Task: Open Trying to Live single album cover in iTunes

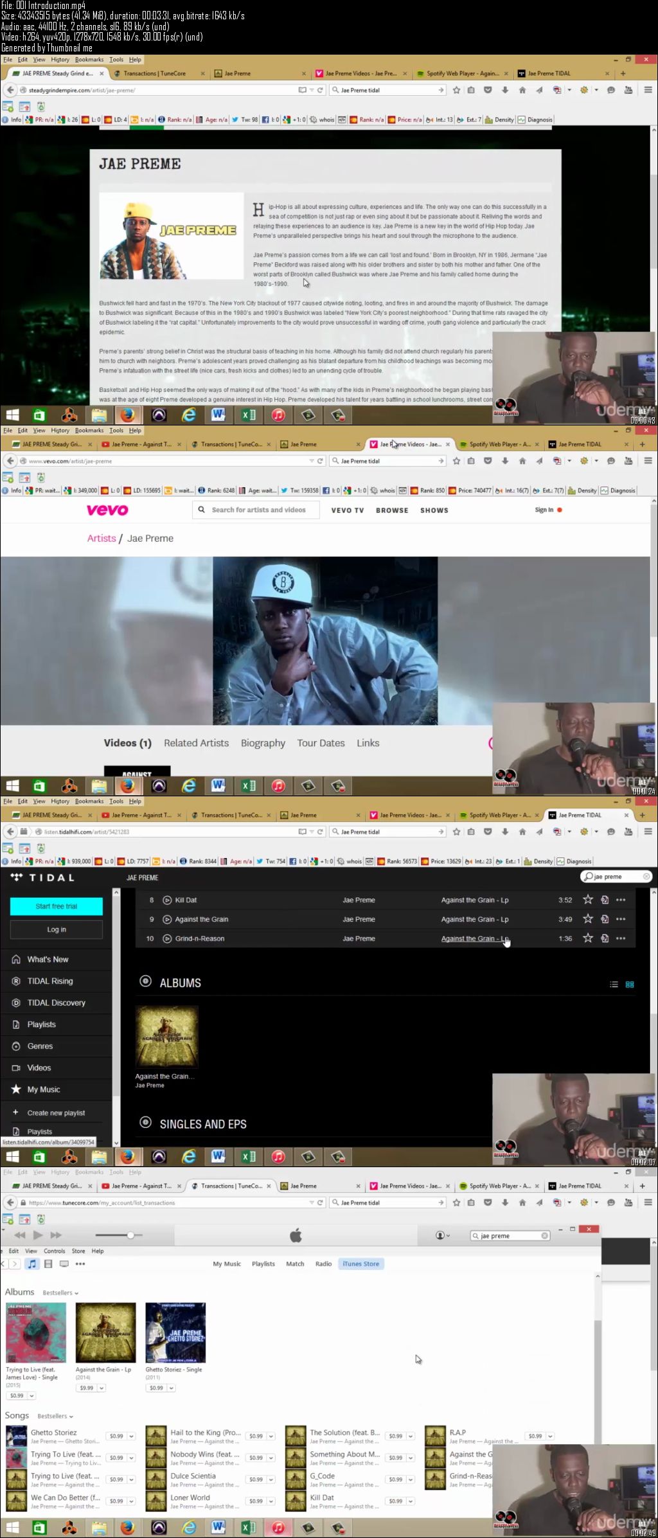Action: pos(36,1333)
